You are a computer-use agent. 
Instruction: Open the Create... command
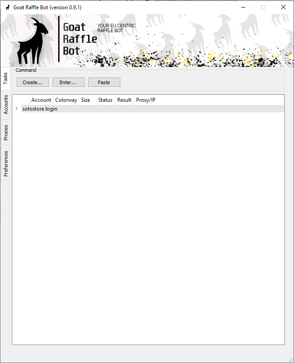click(33, 82)
